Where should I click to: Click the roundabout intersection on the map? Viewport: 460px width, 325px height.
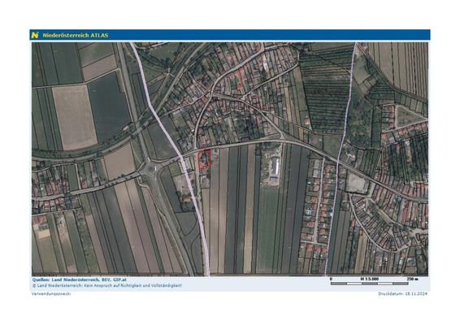tap(151, 168)
